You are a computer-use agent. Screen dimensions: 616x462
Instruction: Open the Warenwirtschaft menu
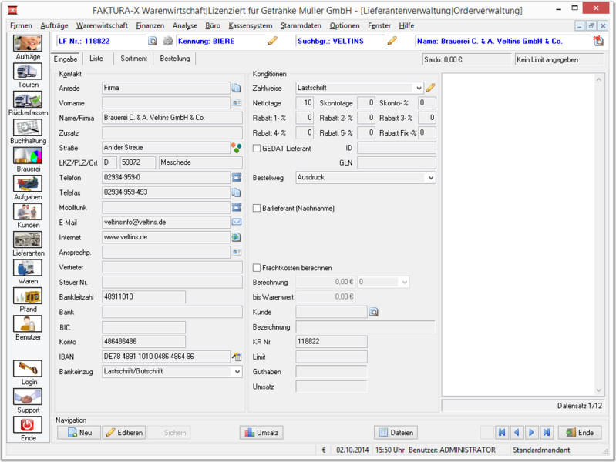click(102, 25)
